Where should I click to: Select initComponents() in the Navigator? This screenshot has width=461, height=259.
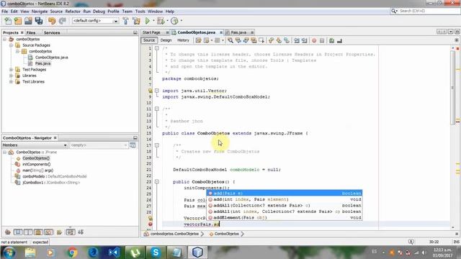[x=37, y=164]
